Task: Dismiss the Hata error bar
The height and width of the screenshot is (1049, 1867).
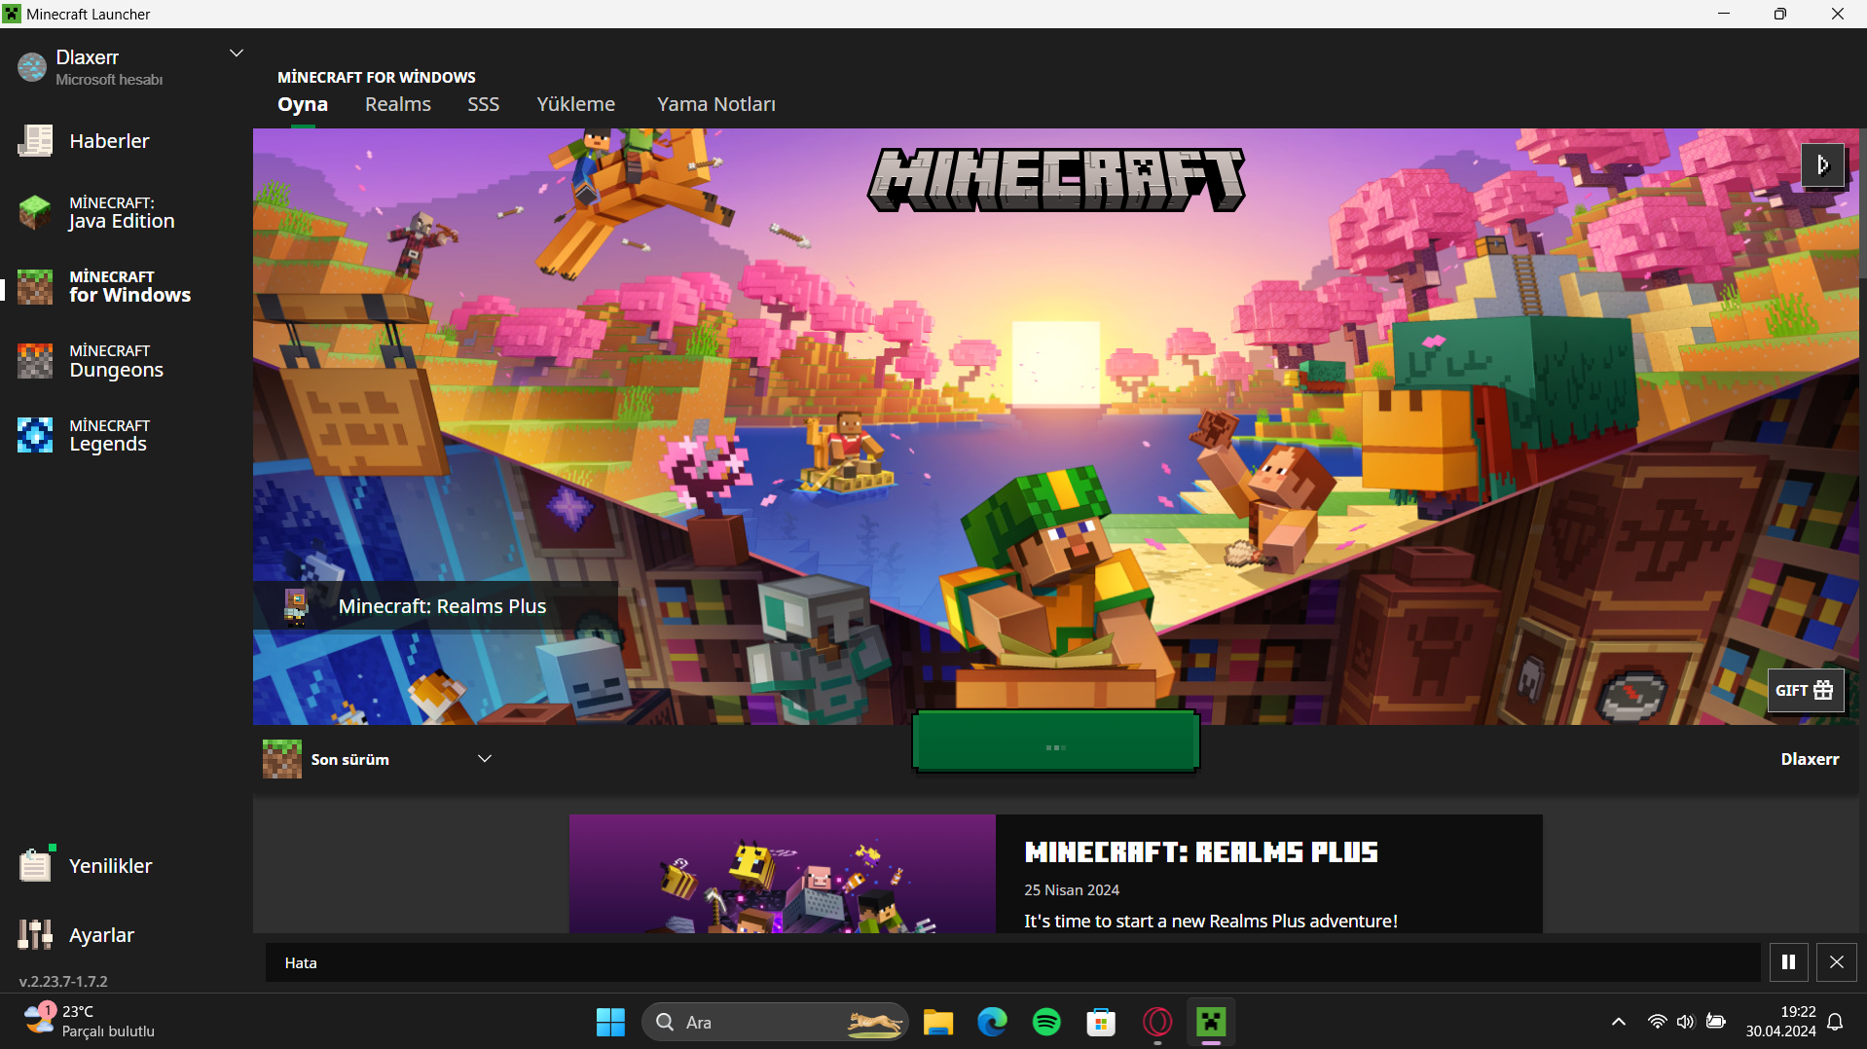Action: click(1837, 962)
